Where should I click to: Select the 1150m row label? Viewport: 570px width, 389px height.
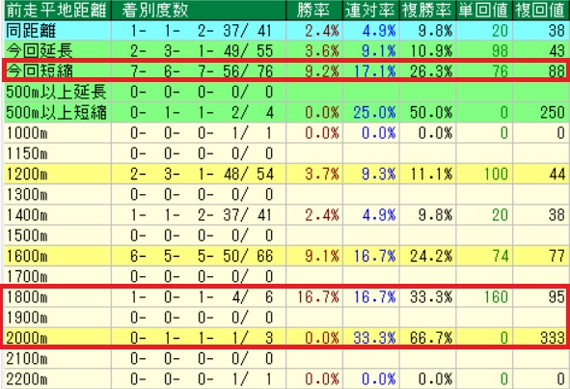tap(27, 153)
